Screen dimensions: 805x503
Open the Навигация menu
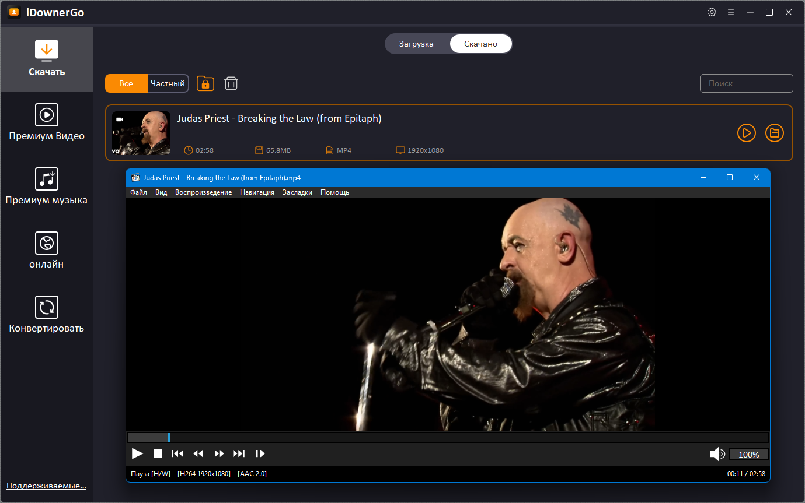tap(257, 192)
